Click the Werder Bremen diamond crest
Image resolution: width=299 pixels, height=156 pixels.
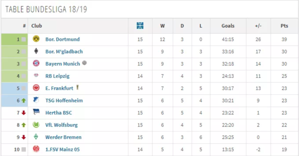click(x=36, y=137)
